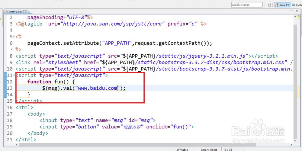Close the jquery.jsp tab
Viewport: 302px width, 151px height.
click(24, 11)
